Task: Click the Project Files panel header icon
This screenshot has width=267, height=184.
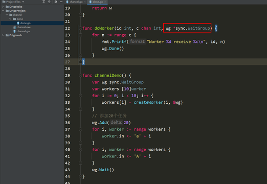Action: 4,2
